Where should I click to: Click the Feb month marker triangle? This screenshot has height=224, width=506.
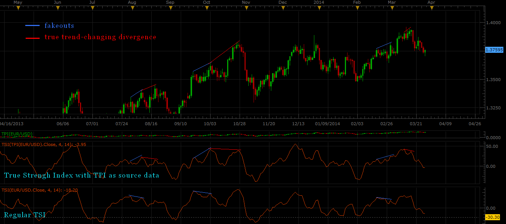[x=357, y=8]
